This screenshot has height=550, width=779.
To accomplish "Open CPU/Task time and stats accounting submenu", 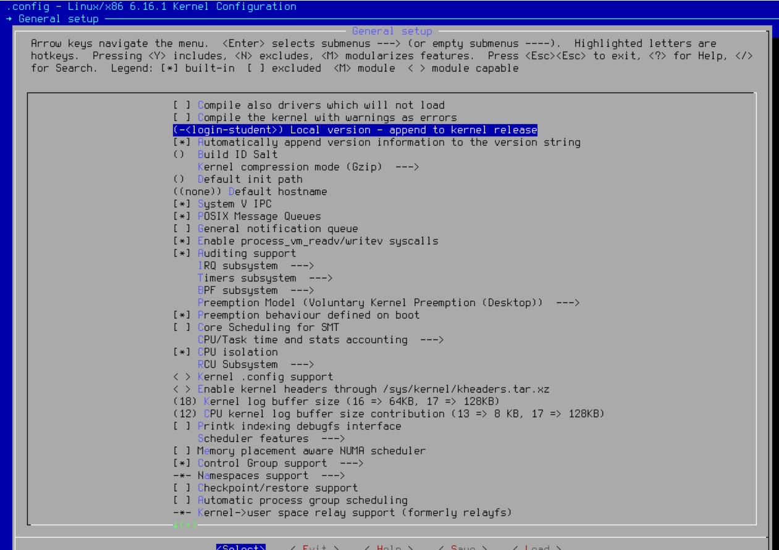I will (x=321, y=340).
